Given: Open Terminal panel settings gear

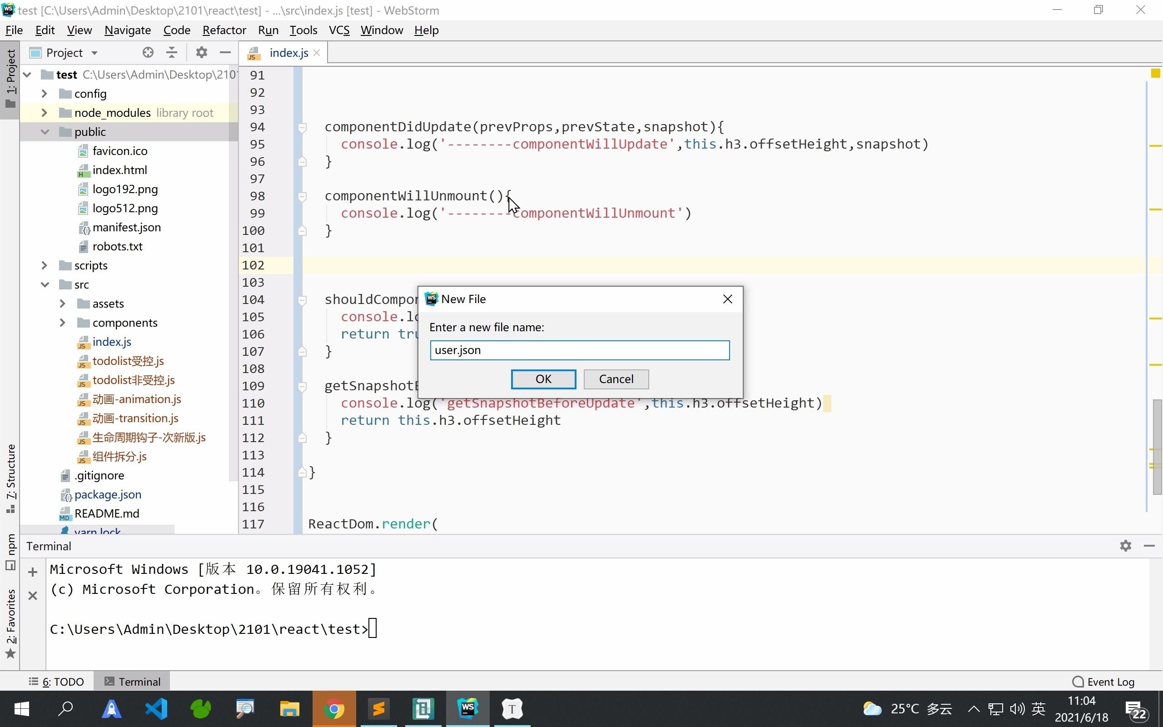Looking at the screenshot, I should 1125,546.
